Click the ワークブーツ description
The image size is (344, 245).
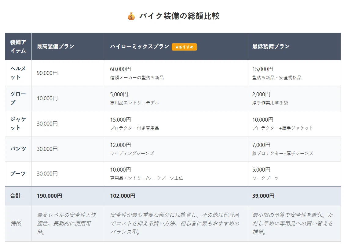265,178
